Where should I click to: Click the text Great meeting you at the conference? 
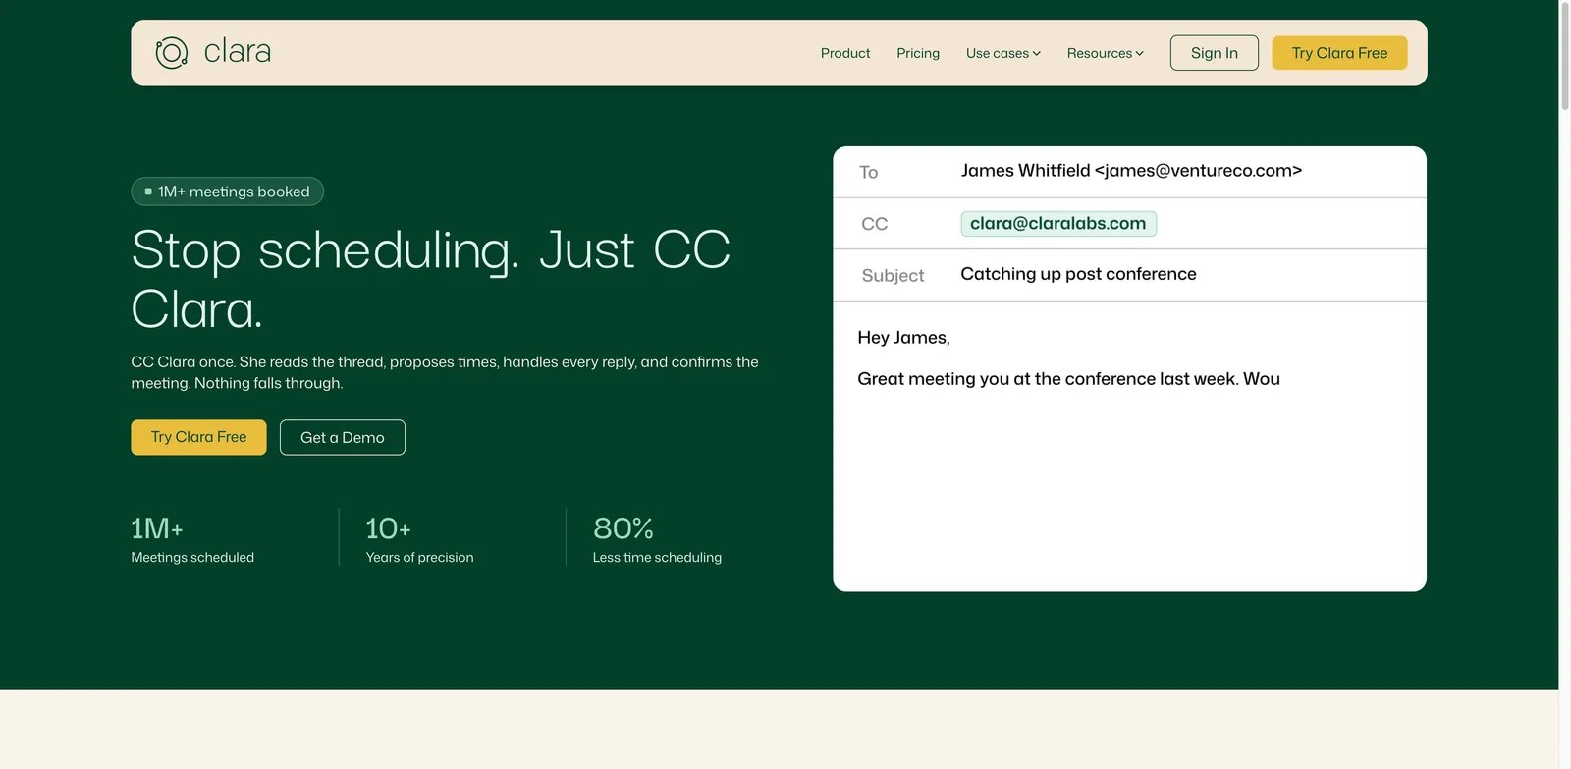coord(1068,379)
